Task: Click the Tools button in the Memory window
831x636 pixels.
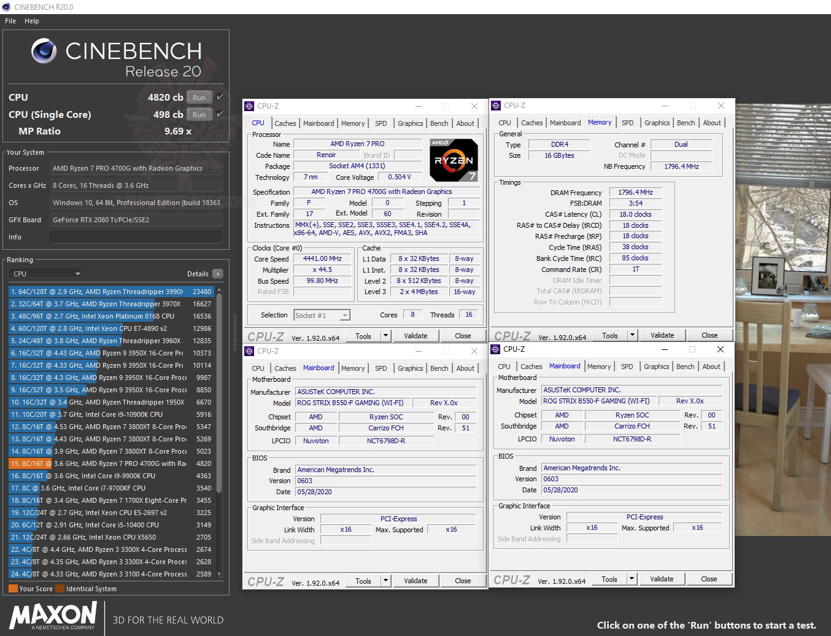Action: pos(610,335)
